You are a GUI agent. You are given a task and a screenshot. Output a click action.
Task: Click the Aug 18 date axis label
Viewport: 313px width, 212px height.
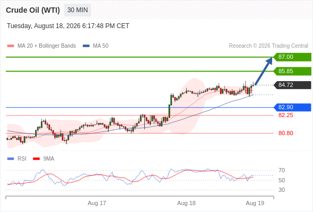click(186, 203)
